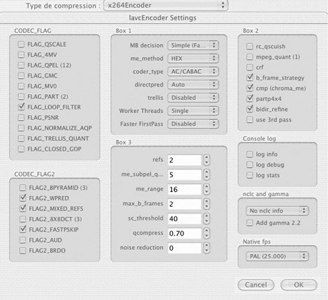Viewport: 328px width, 300px height.
Task: Click the qcompress field showing 0.70
Action: pos(184,233)
